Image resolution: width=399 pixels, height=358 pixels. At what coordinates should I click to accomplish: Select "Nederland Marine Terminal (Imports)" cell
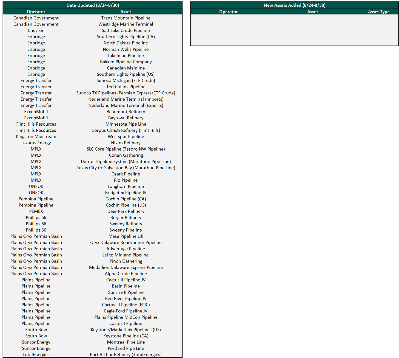pyautogui.click(x=126, y=99)
